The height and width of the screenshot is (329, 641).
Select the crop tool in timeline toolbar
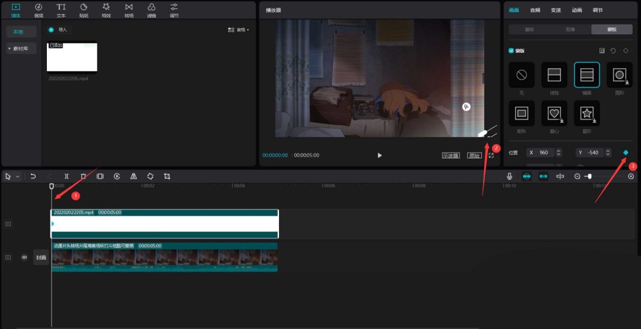coord(167,177)
